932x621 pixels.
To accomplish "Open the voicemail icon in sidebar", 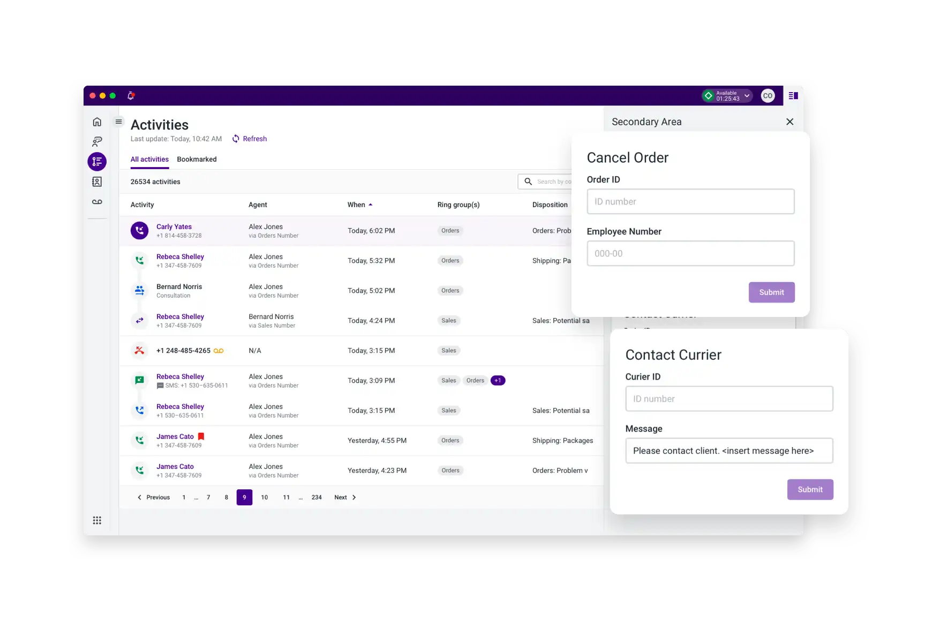I will coord(97,202).
